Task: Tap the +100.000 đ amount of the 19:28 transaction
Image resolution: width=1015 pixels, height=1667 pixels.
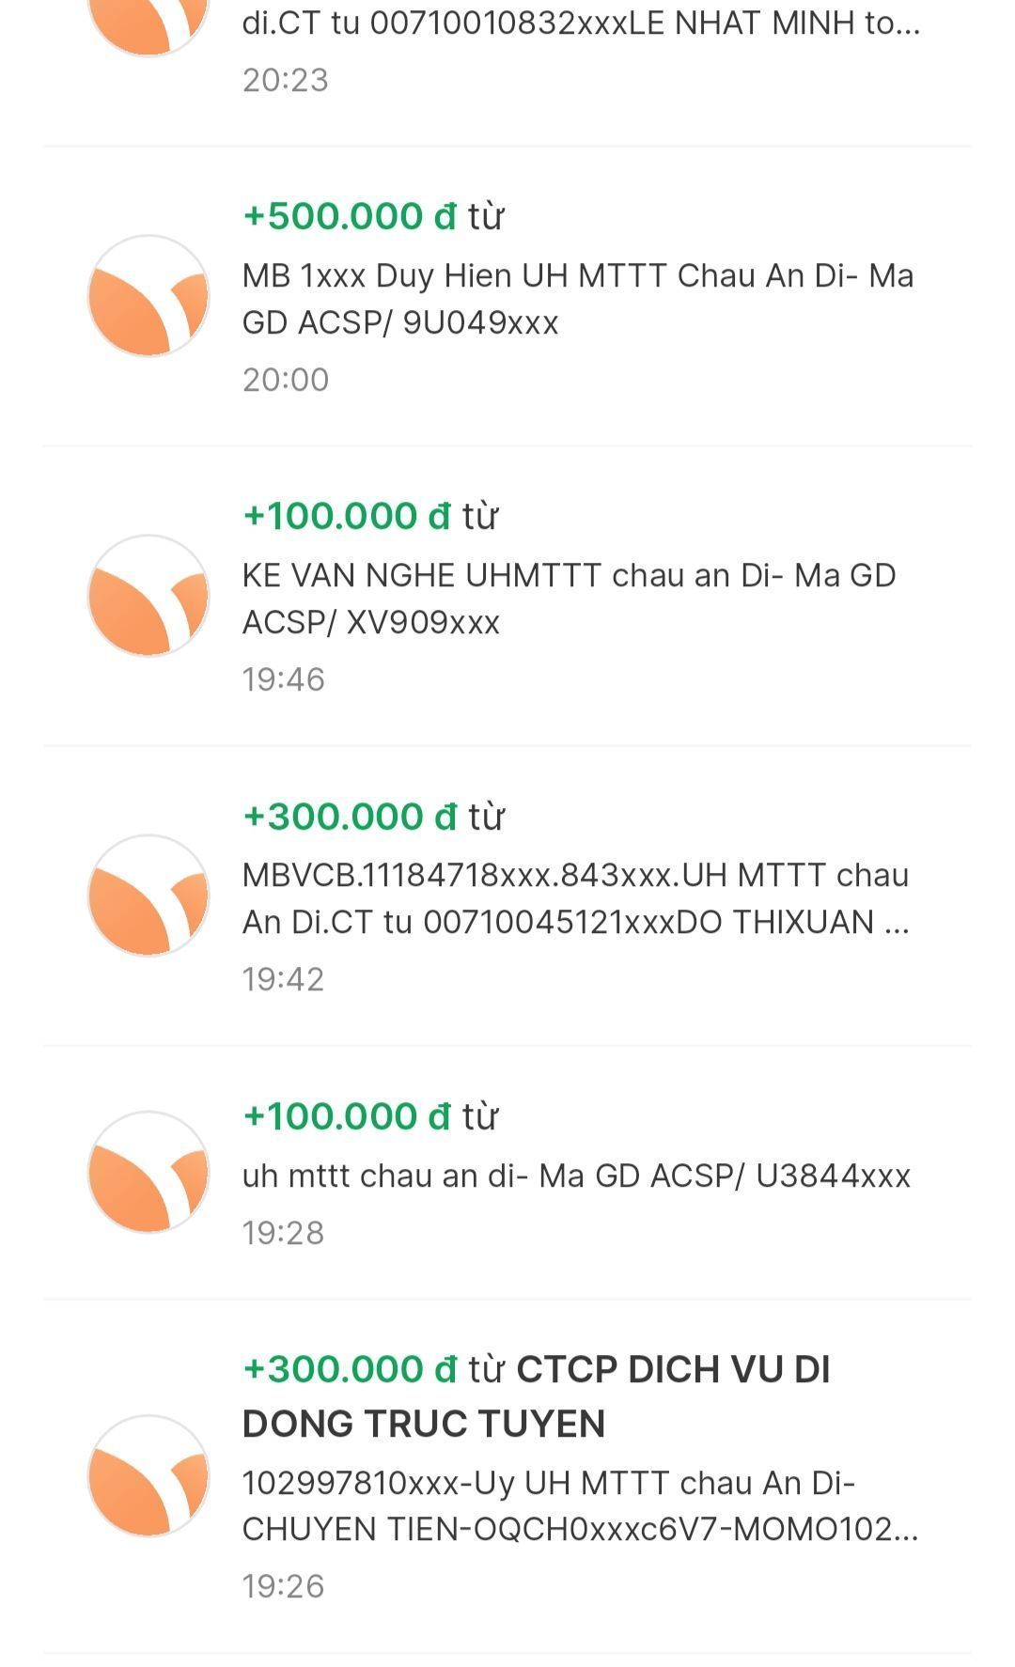Action: click(347, 1116)
